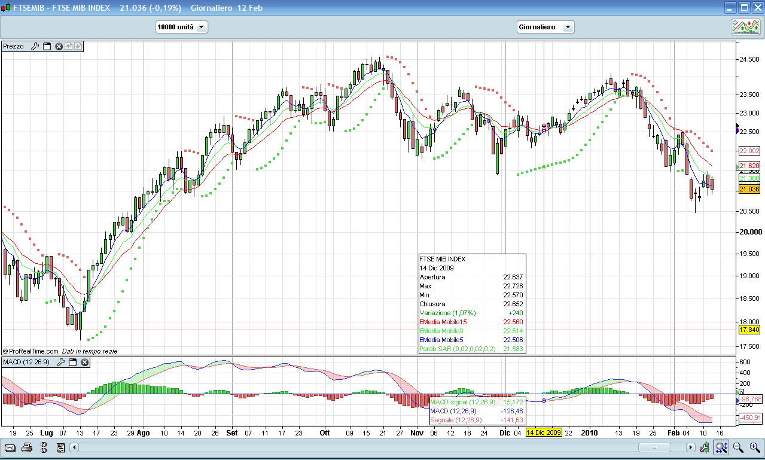765x460 pixels.
Task: Remove the MACD indicator panel
Action: 84,362
